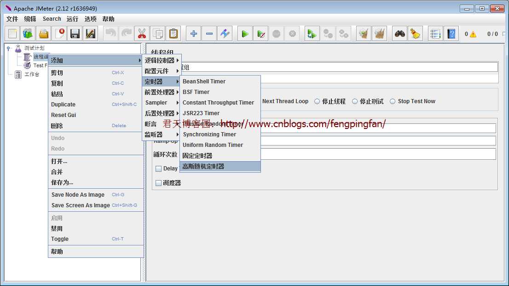Expand the 逻辑控制器 submenu
The image size is (509, 286).
tap(162, 60)
